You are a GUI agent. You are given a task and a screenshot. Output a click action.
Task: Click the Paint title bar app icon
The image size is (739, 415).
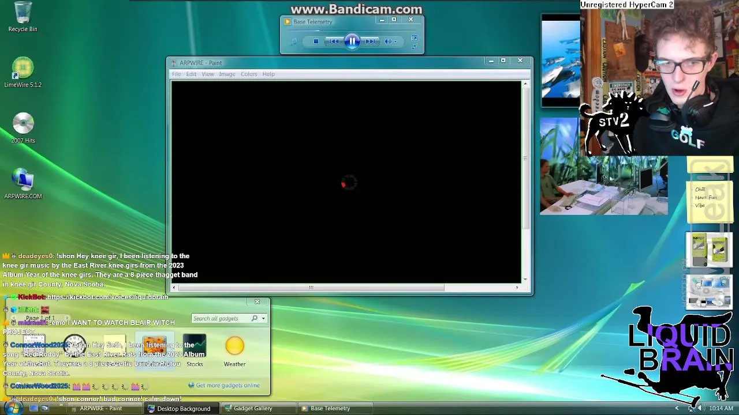[x=173, y=63]
